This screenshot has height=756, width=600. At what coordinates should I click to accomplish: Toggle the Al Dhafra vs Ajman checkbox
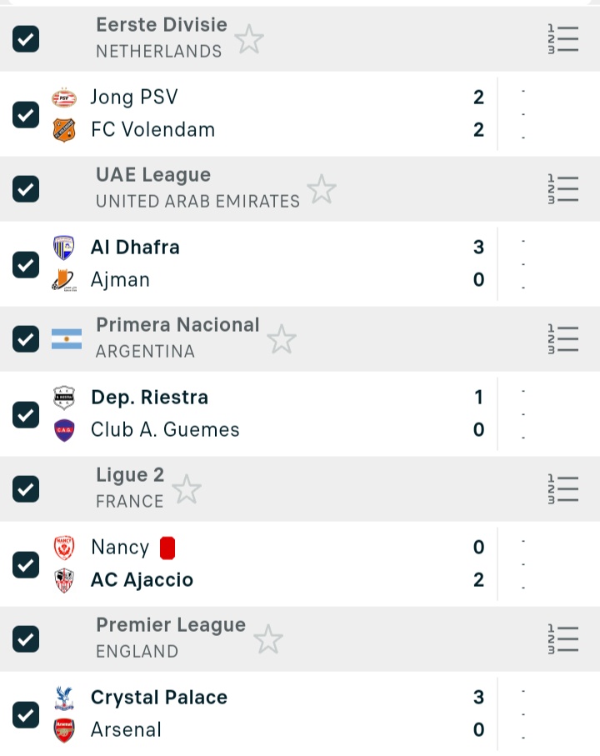(x=26, y=264)
